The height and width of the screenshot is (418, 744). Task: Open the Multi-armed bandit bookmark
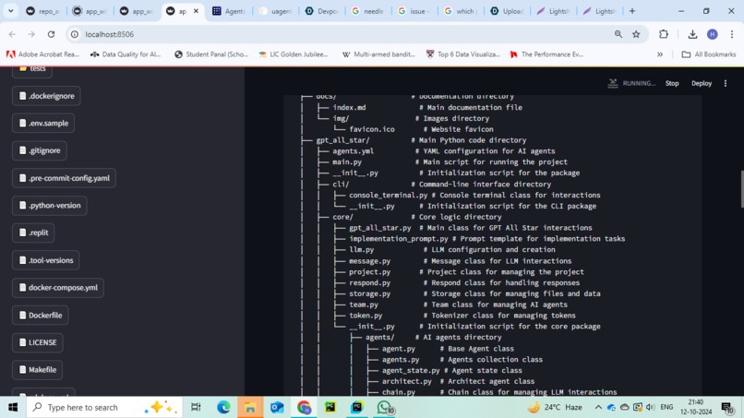click(x=378, y=54)
